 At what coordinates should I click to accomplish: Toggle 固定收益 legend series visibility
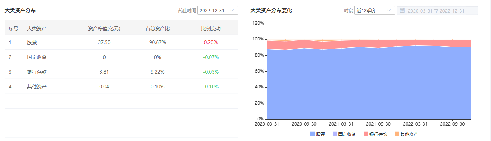[x=344, y=134]
